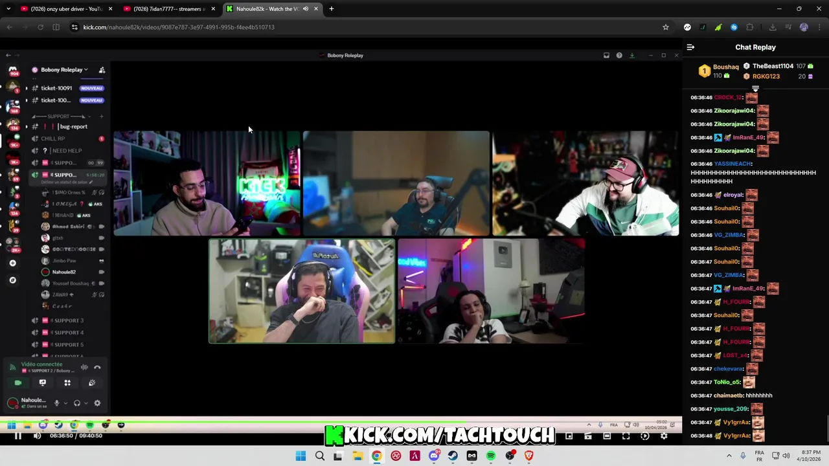Add a server with plus icon
The image size is (829, 466).
coord(12,263)
